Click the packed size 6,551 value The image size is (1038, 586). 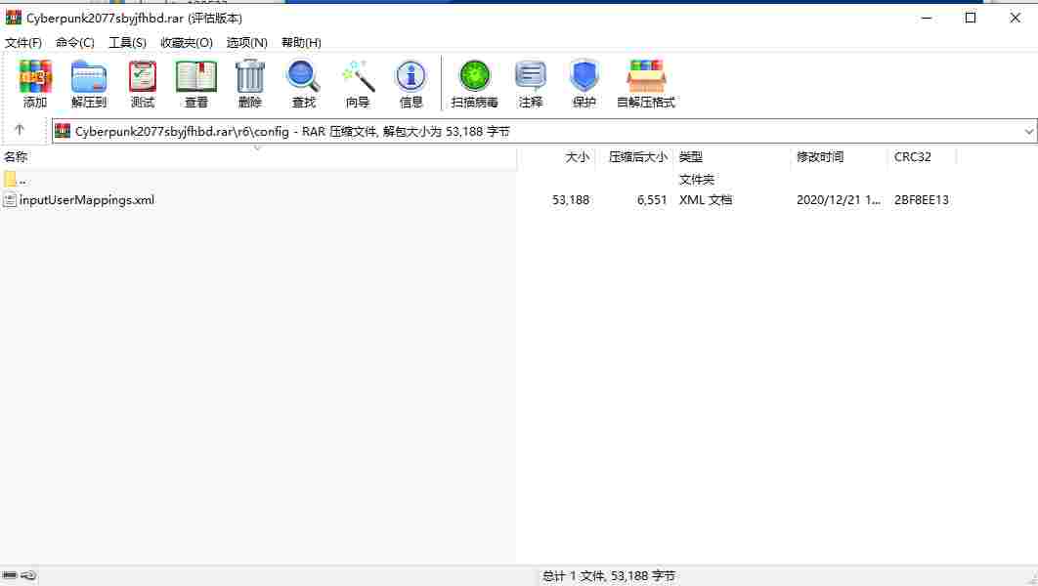[x=652, y=200]
